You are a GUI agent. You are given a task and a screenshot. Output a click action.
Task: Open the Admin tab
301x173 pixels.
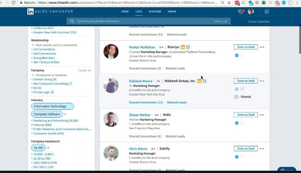pos(172,12)
